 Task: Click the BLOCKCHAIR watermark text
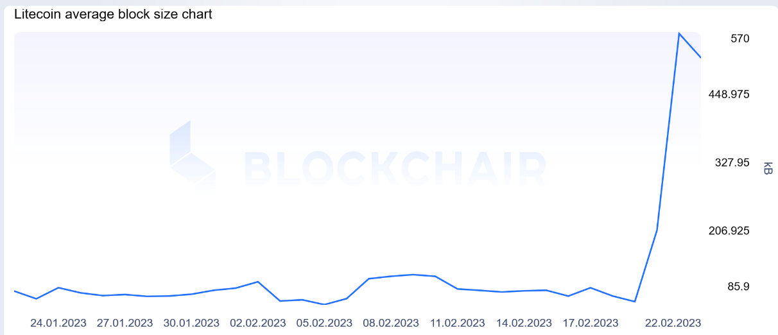pos(395,169)
